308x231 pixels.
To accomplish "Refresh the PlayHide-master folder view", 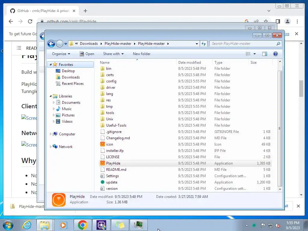I will pos(204,44).
